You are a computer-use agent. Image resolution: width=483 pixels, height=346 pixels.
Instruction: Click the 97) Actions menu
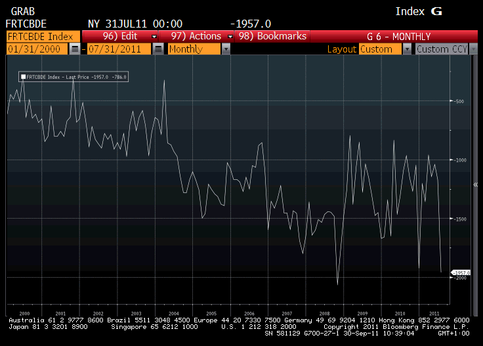[196, 36]
